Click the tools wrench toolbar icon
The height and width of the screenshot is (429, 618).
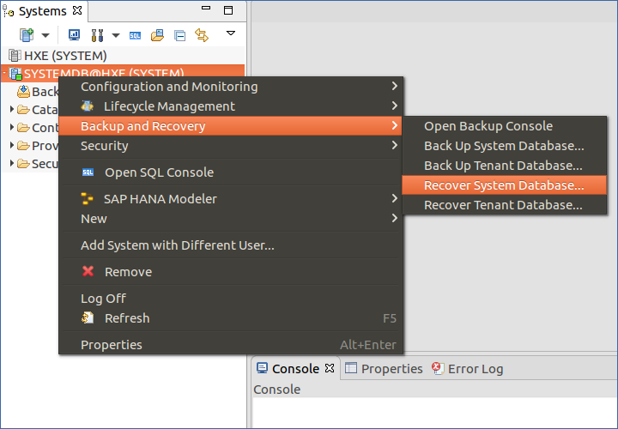(97, 35)
